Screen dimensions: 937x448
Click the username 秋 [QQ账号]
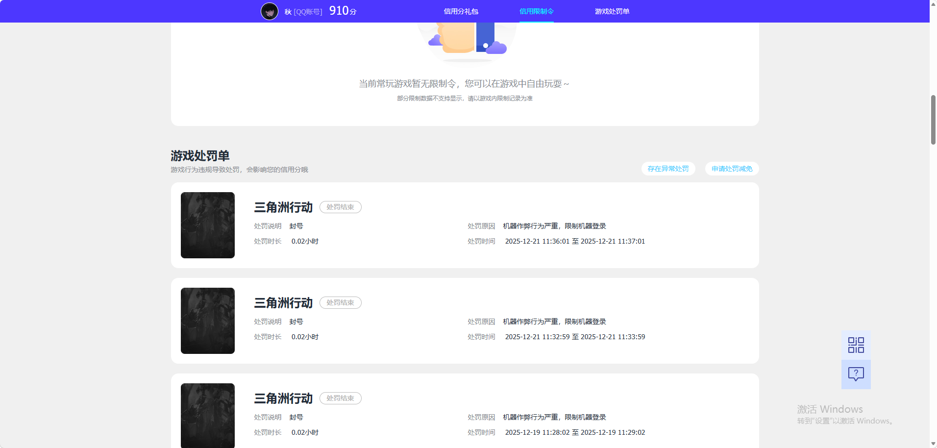[303, 12]
